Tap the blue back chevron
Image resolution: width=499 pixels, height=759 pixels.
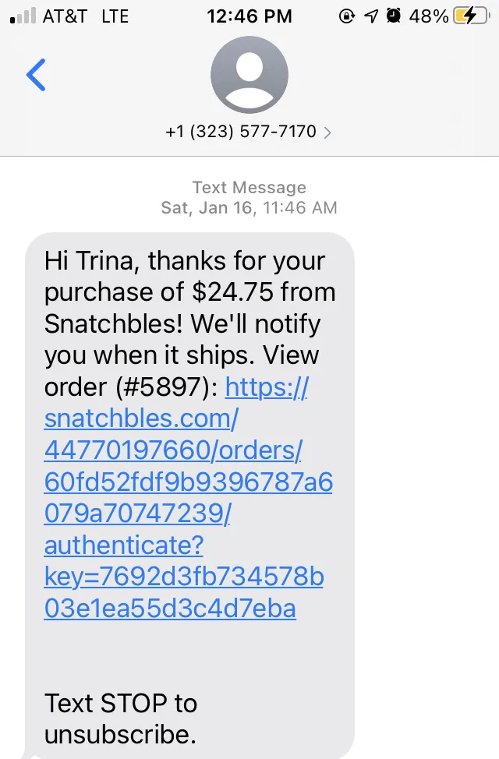coord(36,75)
